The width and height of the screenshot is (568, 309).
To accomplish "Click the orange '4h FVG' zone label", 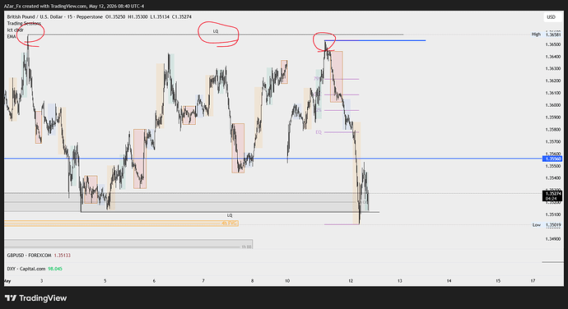I will [230, 224].
